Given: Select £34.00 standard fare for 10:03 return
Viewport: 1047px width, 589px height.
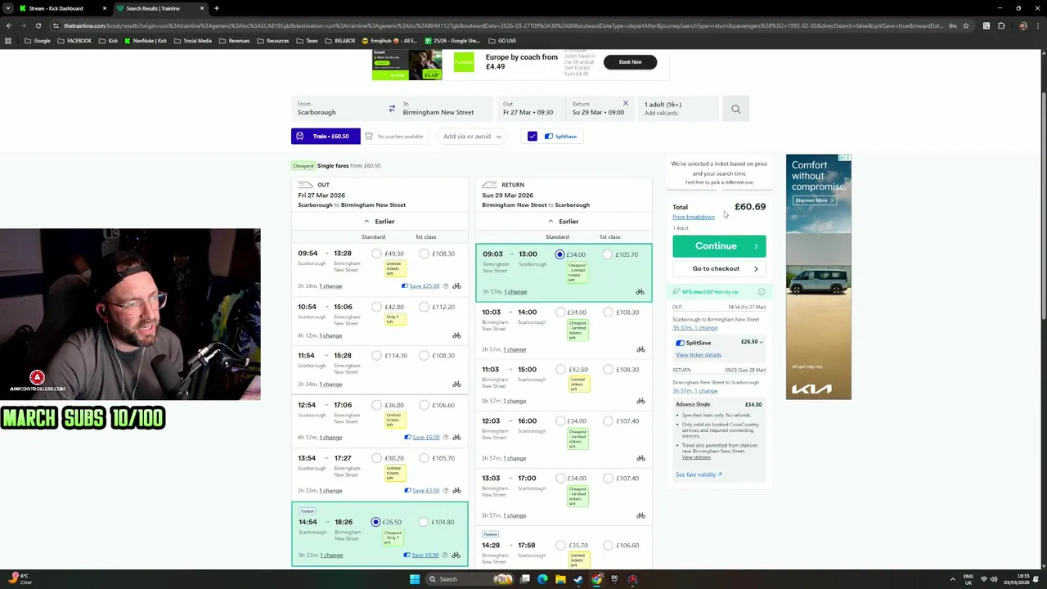Looking at the screenshot, I should point(560,312).
